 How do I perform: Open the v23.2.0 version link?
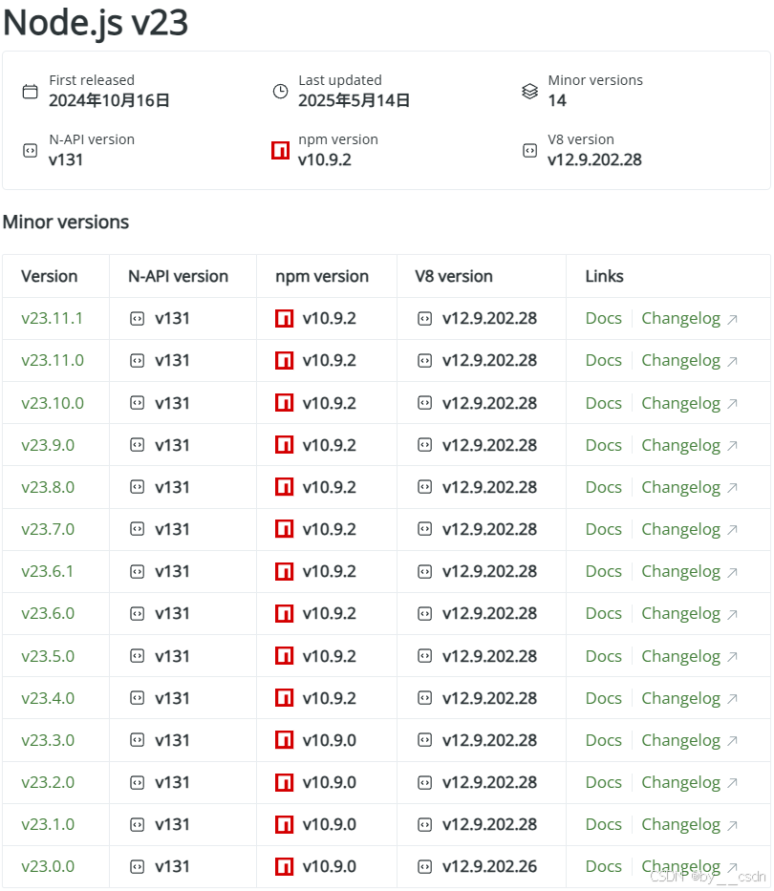click(48, 782)
